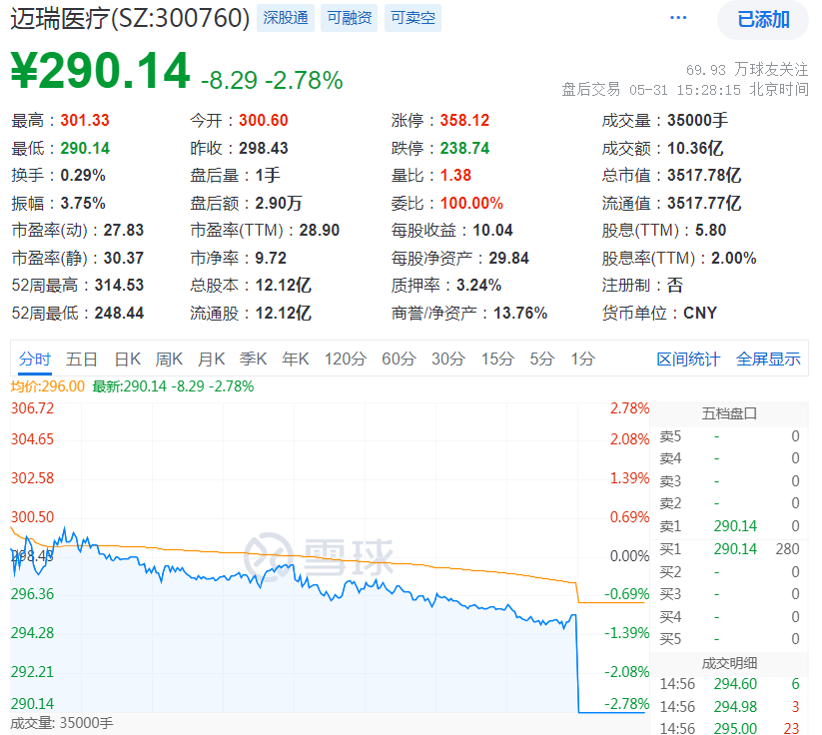Click the 股息率(TTM) value 2.00%
The image size is (822, 735).
[x=734, y=259]
